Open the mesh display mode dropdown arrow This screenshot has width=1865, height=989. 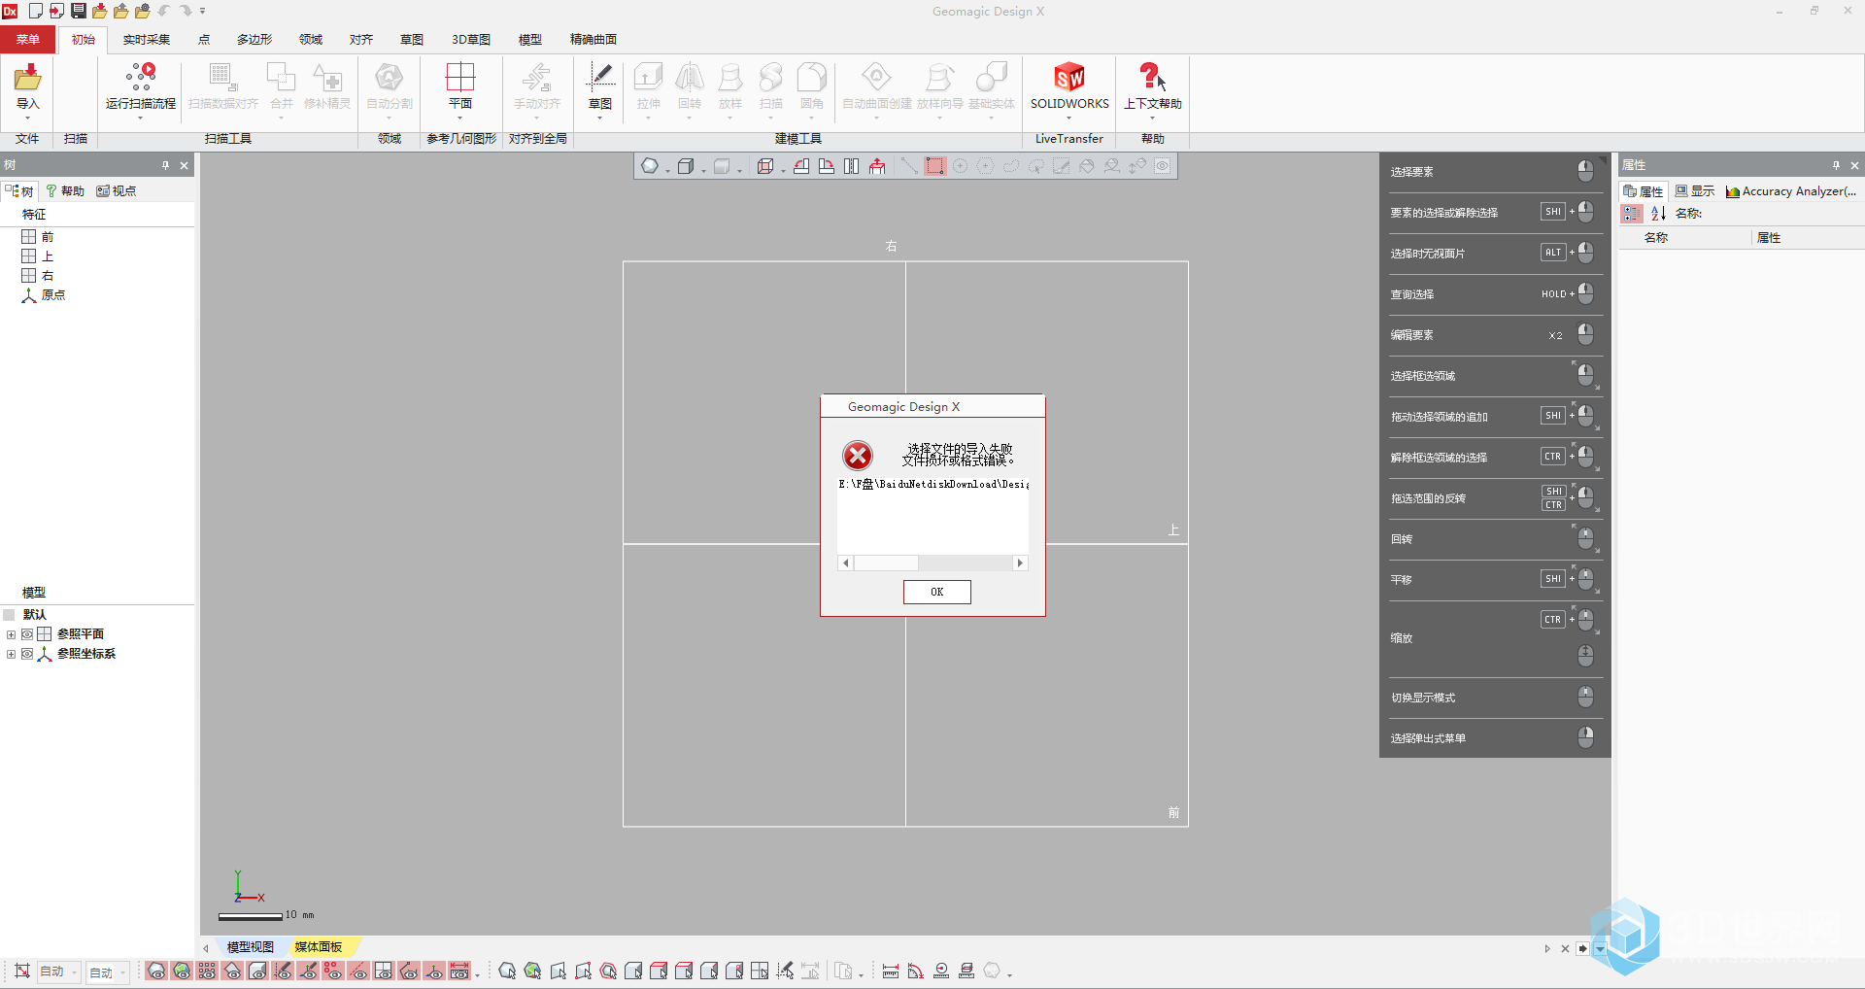click(667, 170)
